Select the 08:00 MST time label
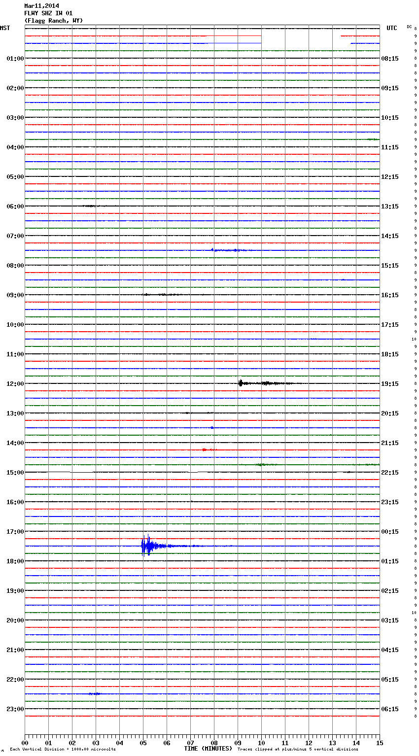The height and width of the screenshot is (756, 419). point(15,266)
